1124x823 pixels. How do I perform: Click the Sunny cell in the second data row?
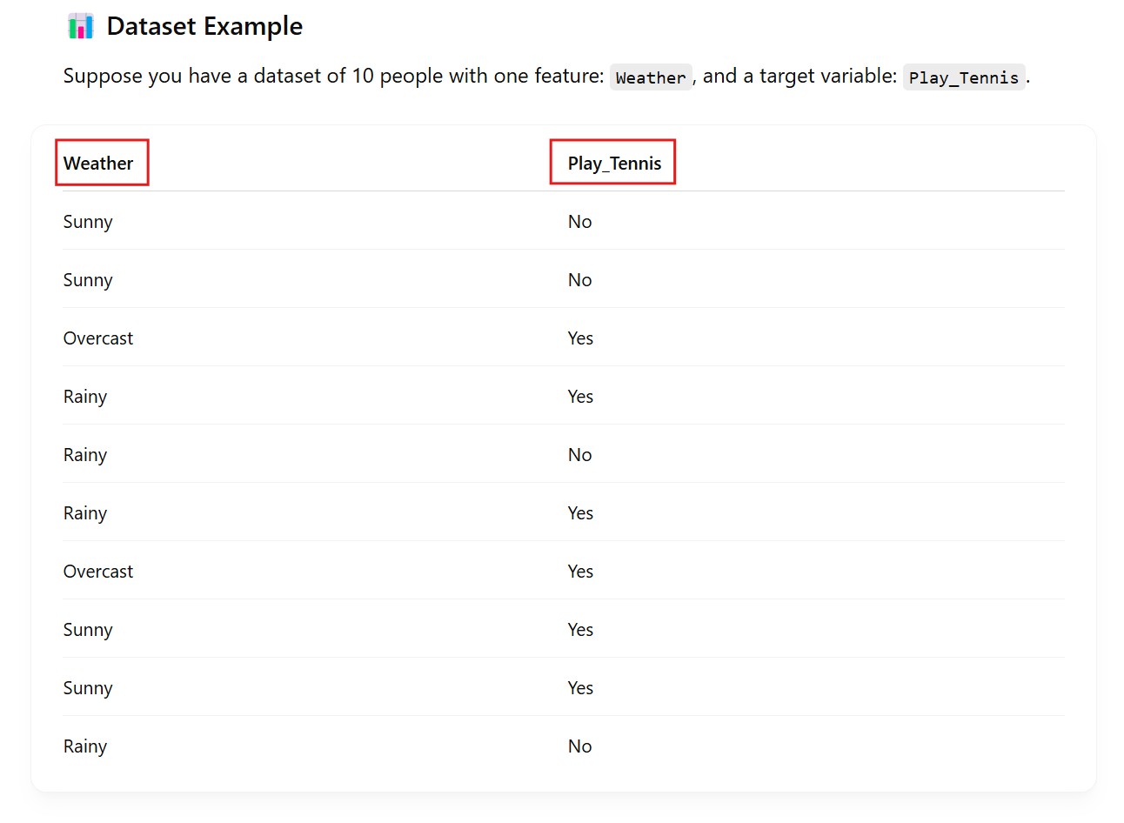88,280
